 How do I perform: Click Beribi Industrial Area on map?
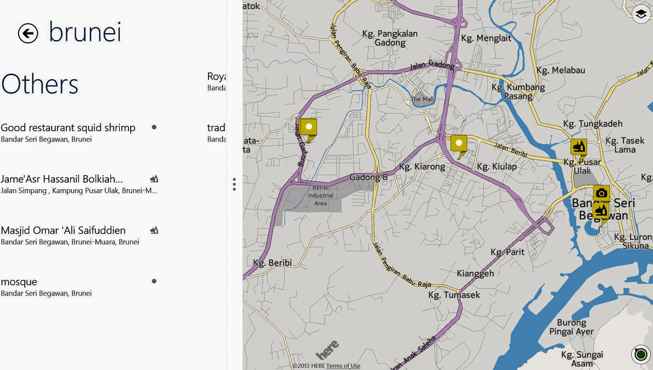[320, 196]
